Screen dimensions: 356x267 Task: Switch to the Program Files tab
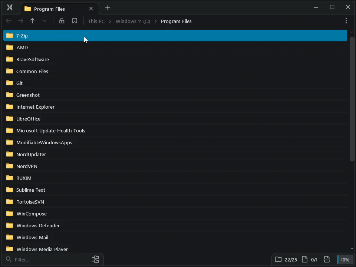pos(59,9)
